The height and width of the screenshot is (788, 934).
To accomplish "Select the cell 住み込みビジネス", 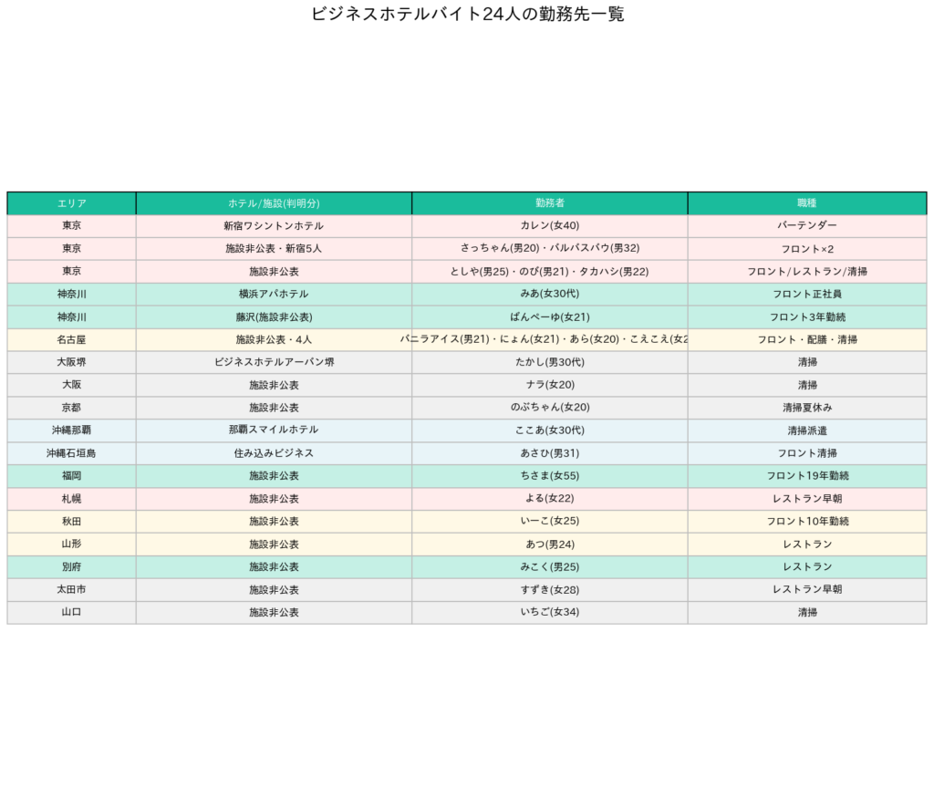I will click(274, 453).
